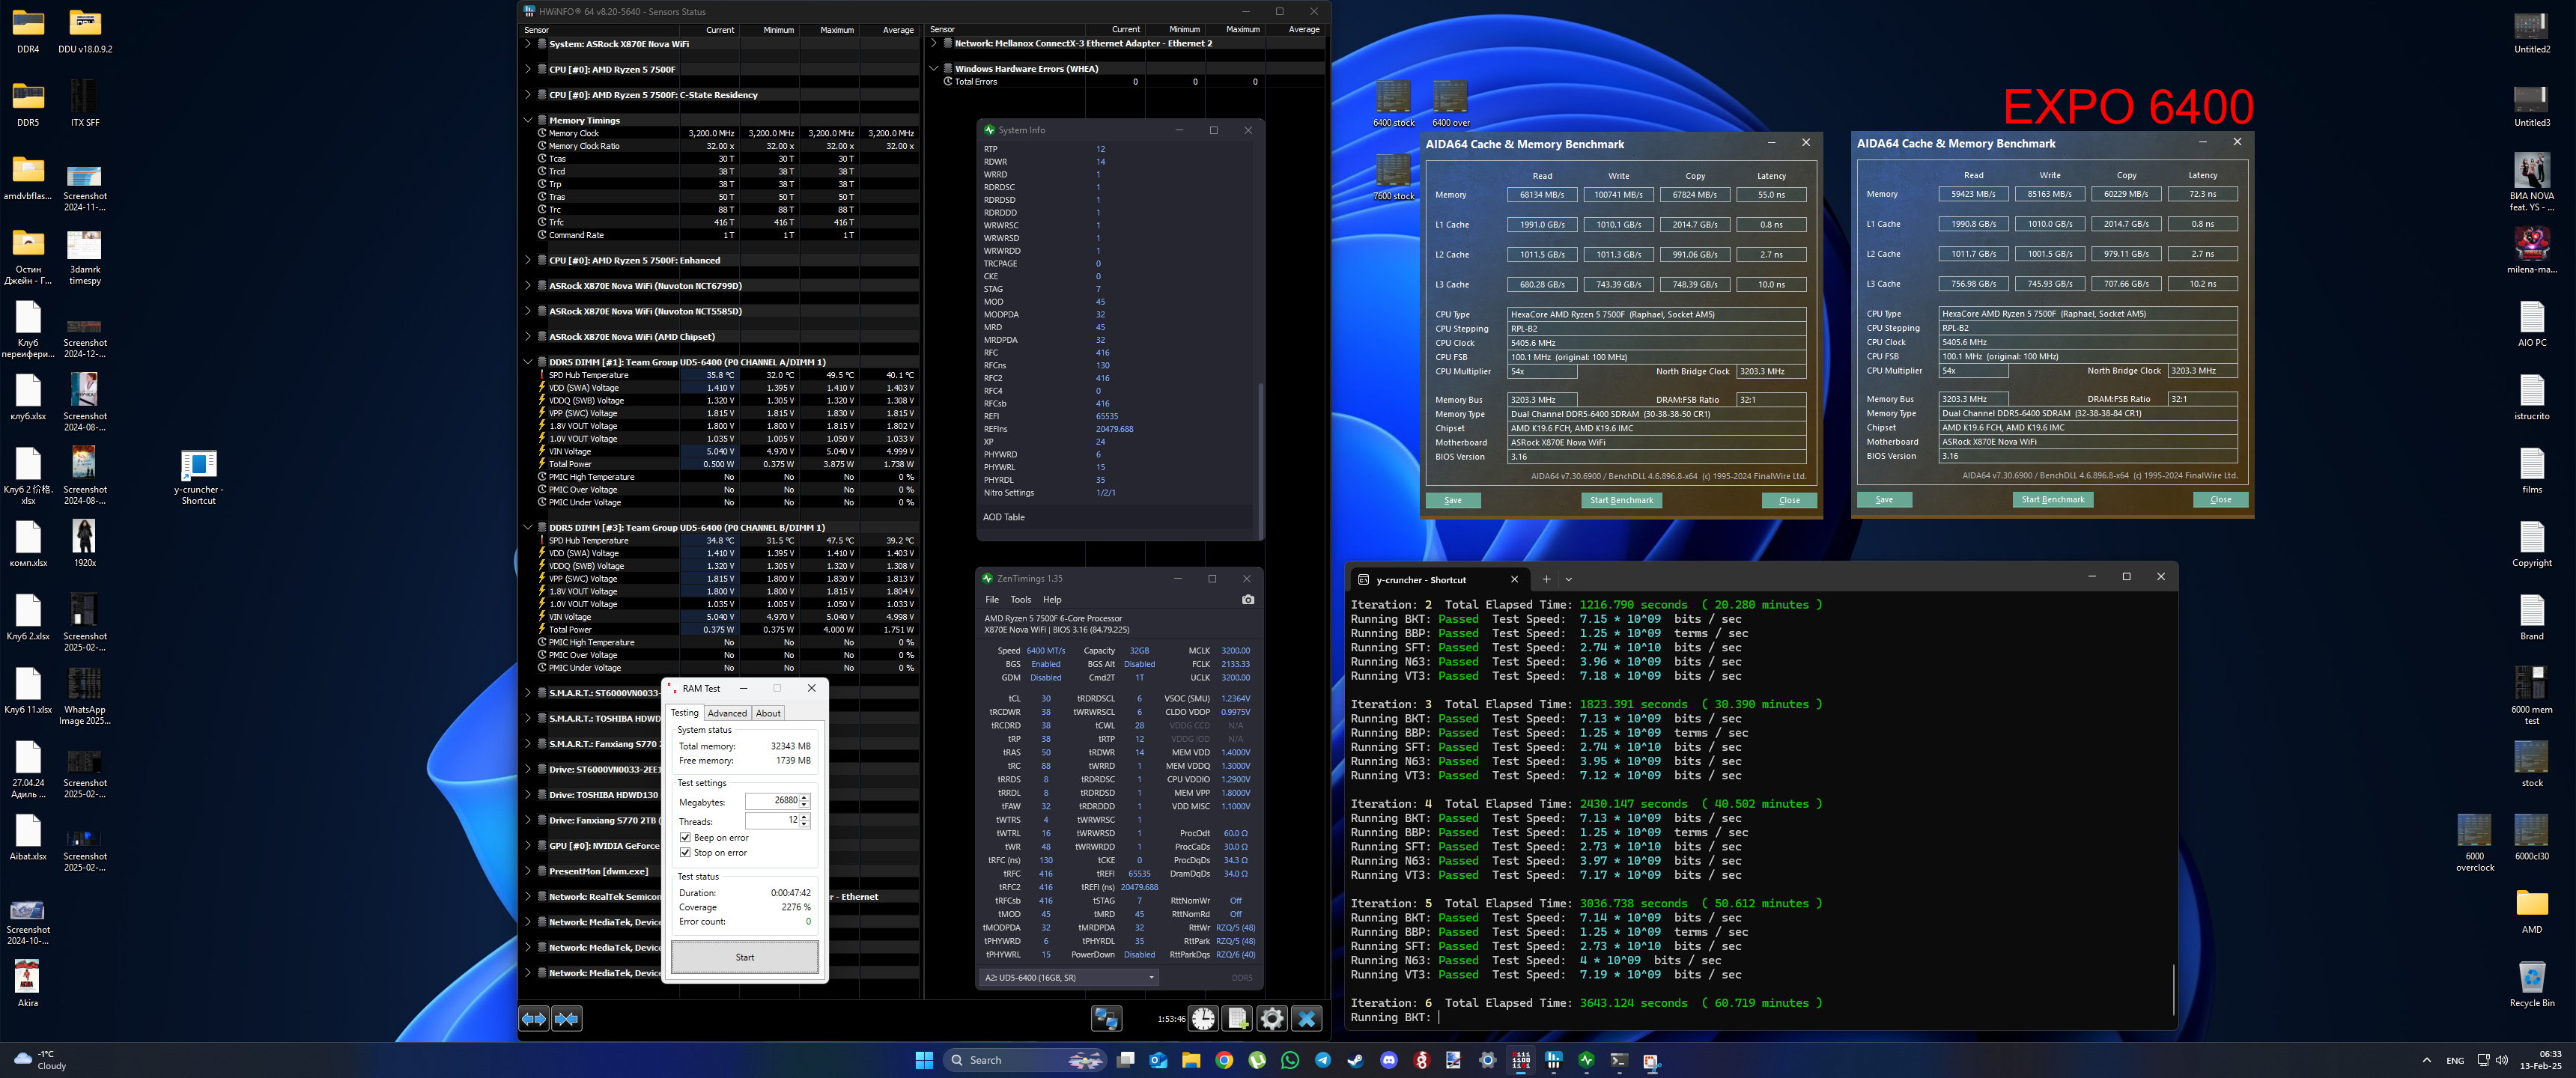The image size is (2576, 1078).
Task: Click HWiNFO expand columns arrows icon
Action: [534, 1018]
